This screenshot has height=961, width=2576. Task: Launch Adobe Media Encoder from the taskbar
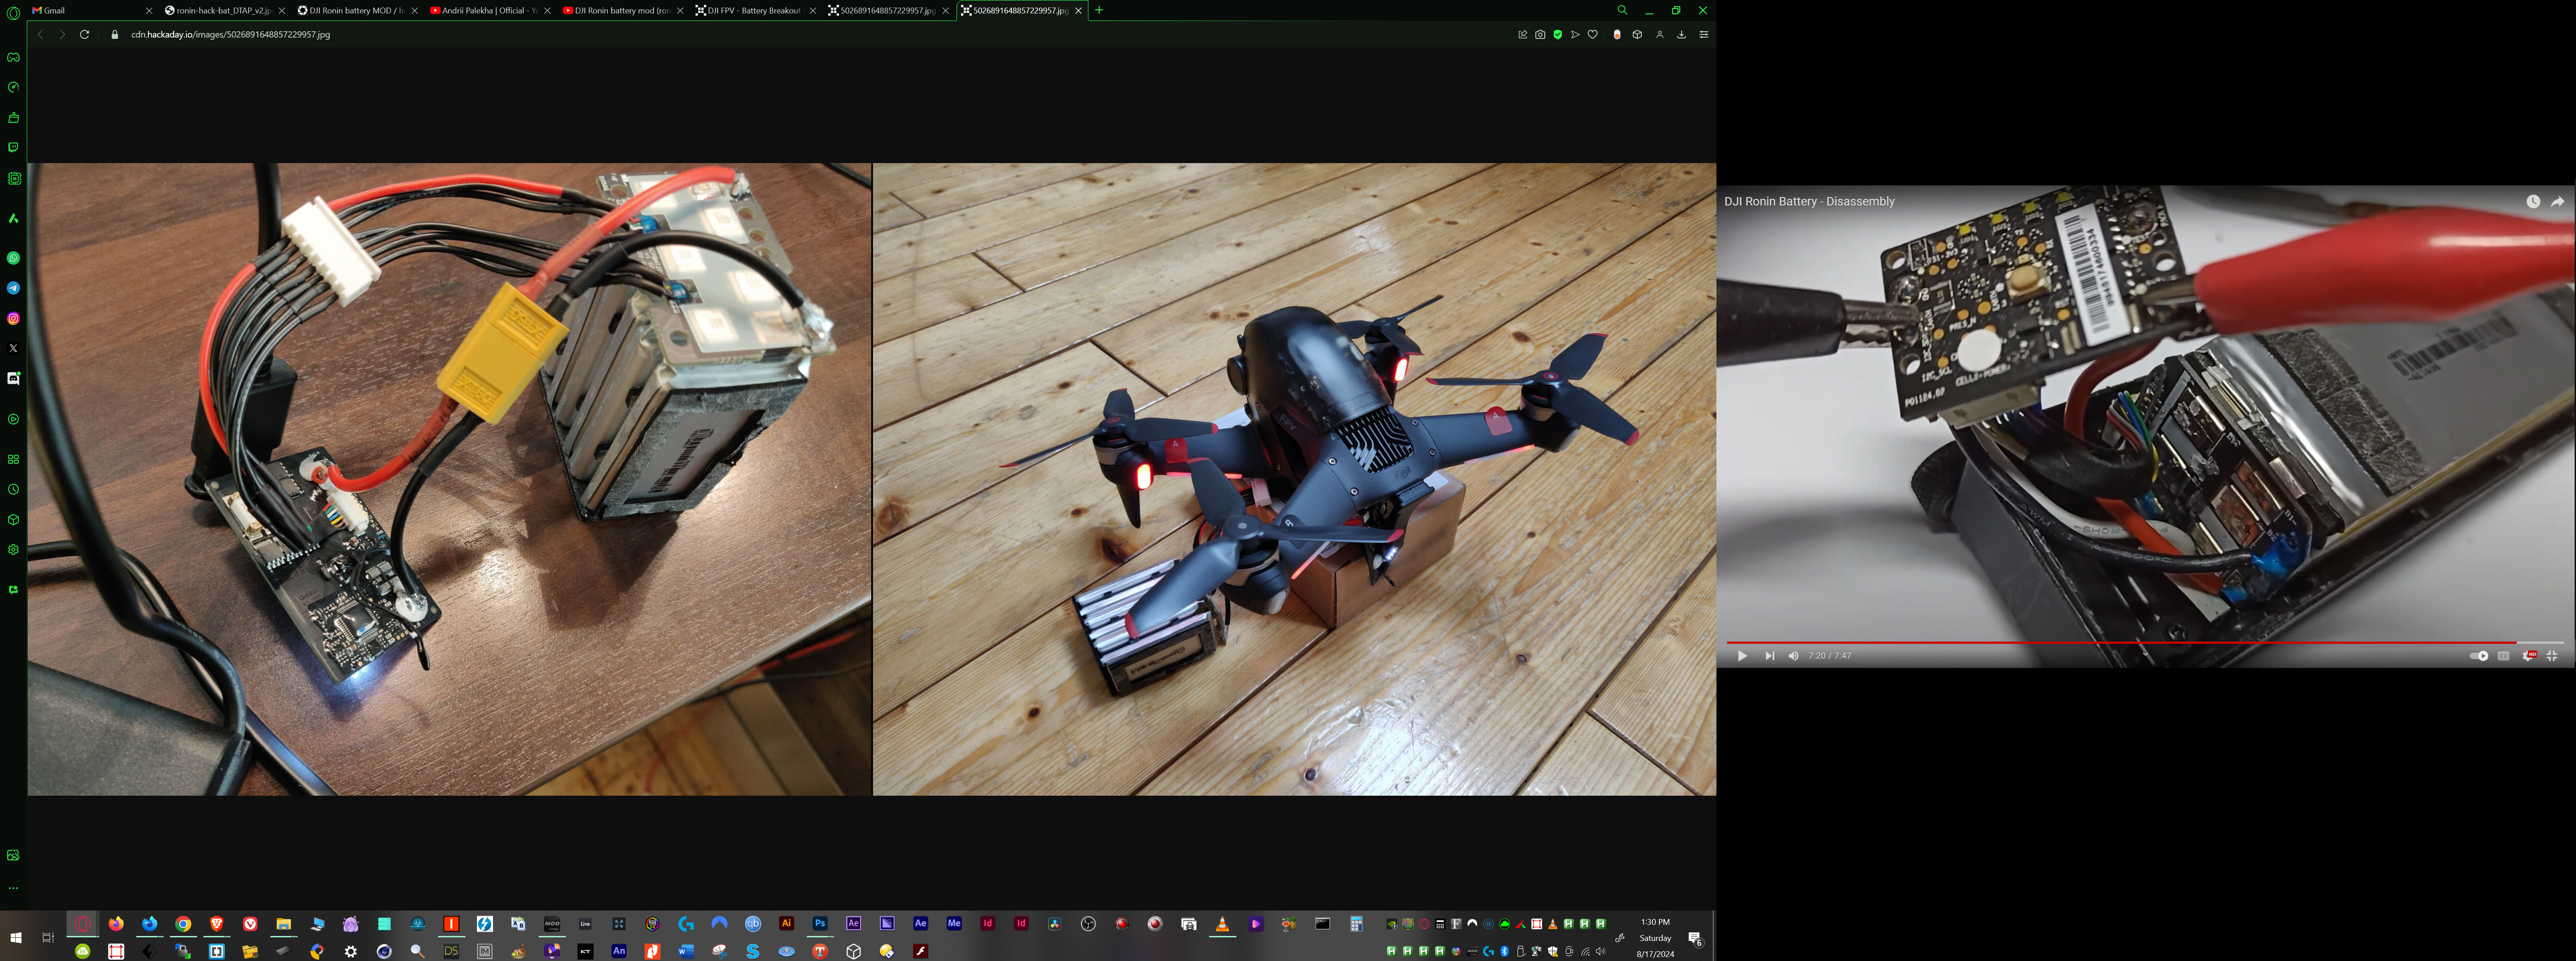(x=954, y=924)
